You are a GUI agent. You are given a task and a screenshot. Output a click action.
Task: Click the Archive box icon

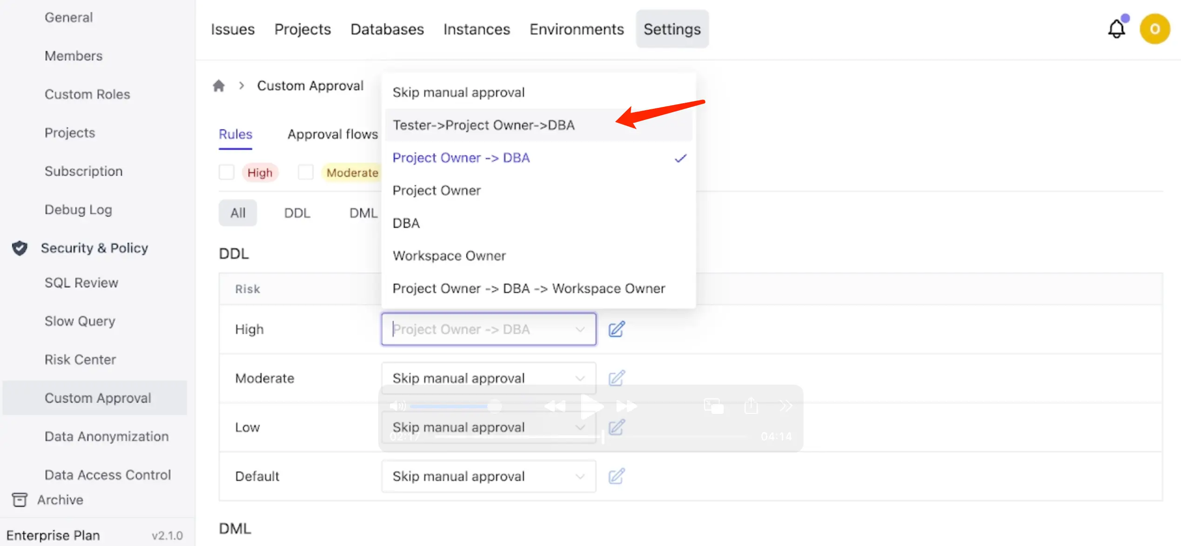click(20, 499)
